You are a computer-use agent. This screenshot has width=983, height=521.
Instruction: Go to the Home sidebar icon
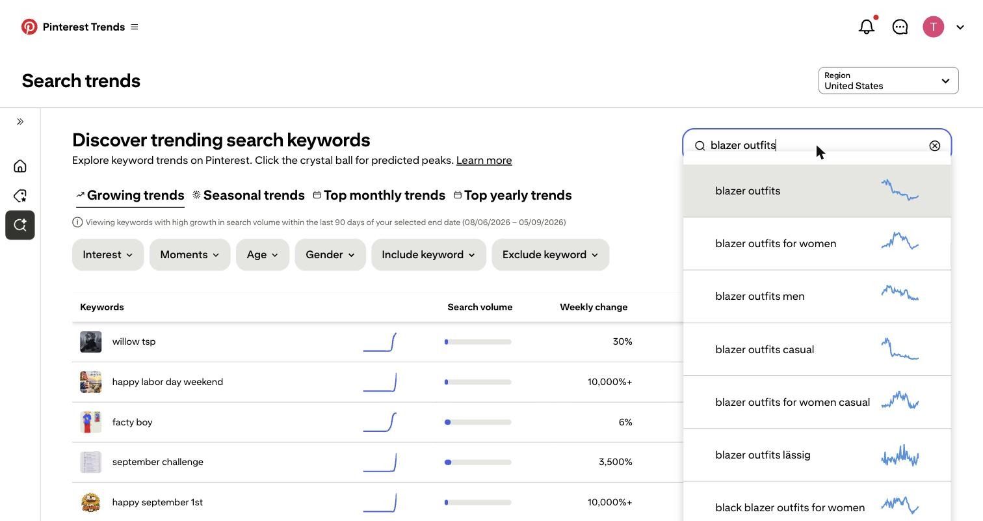point(20,166)
